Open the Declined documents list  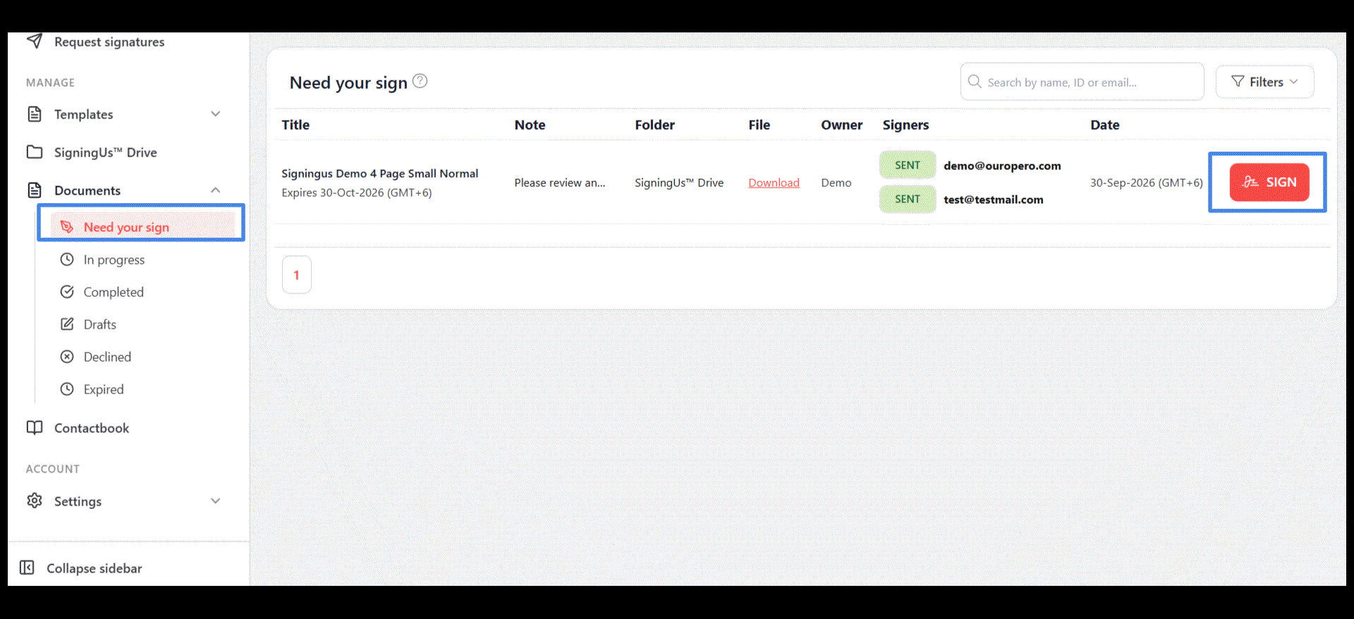107,357
